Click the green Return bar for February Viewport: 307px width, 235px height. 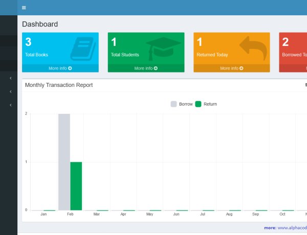click(x=76, y=186)
